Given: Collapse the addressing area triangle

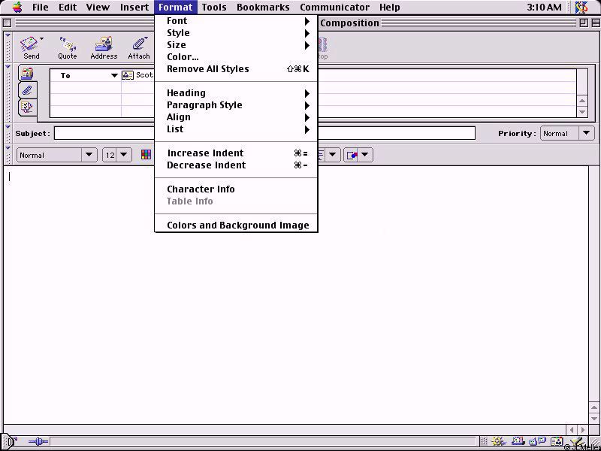Looking at the screenshot, I should click(x=8, y=67).
